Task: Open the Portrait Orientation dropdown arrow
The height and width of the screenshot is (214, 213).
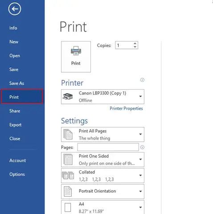Action: pos(140,191)
